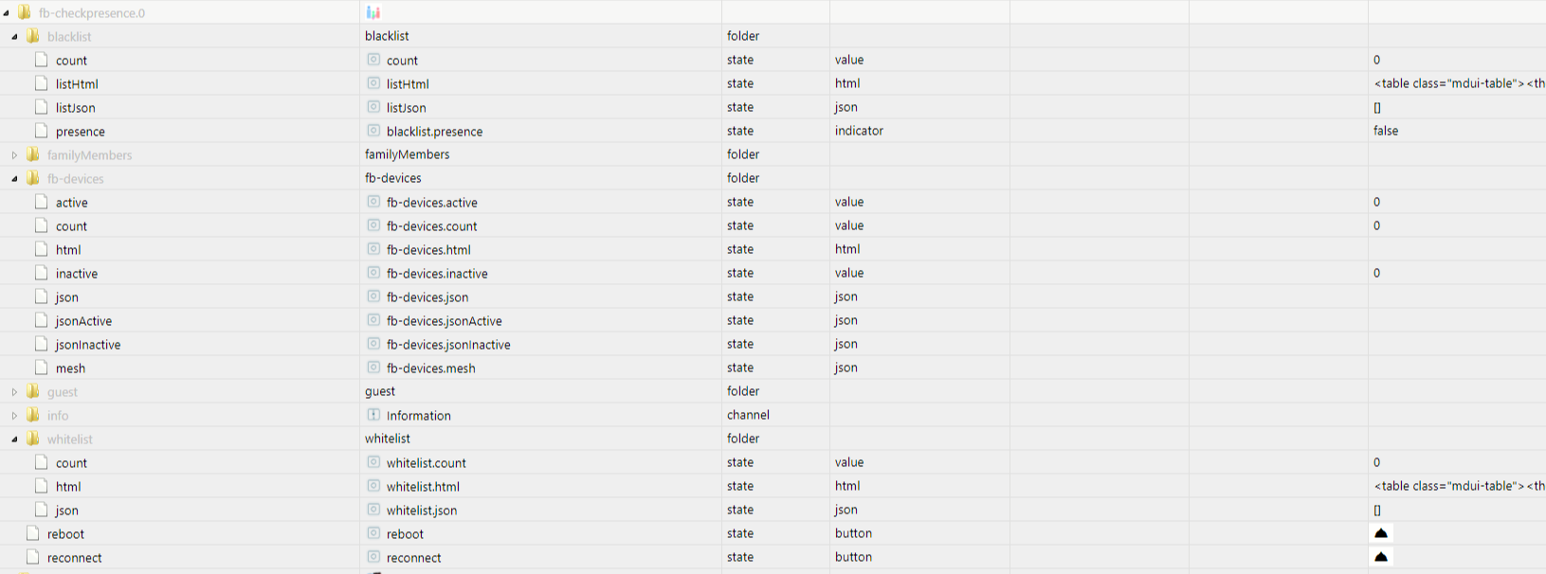Select the guest tree label

click(63, 392)
